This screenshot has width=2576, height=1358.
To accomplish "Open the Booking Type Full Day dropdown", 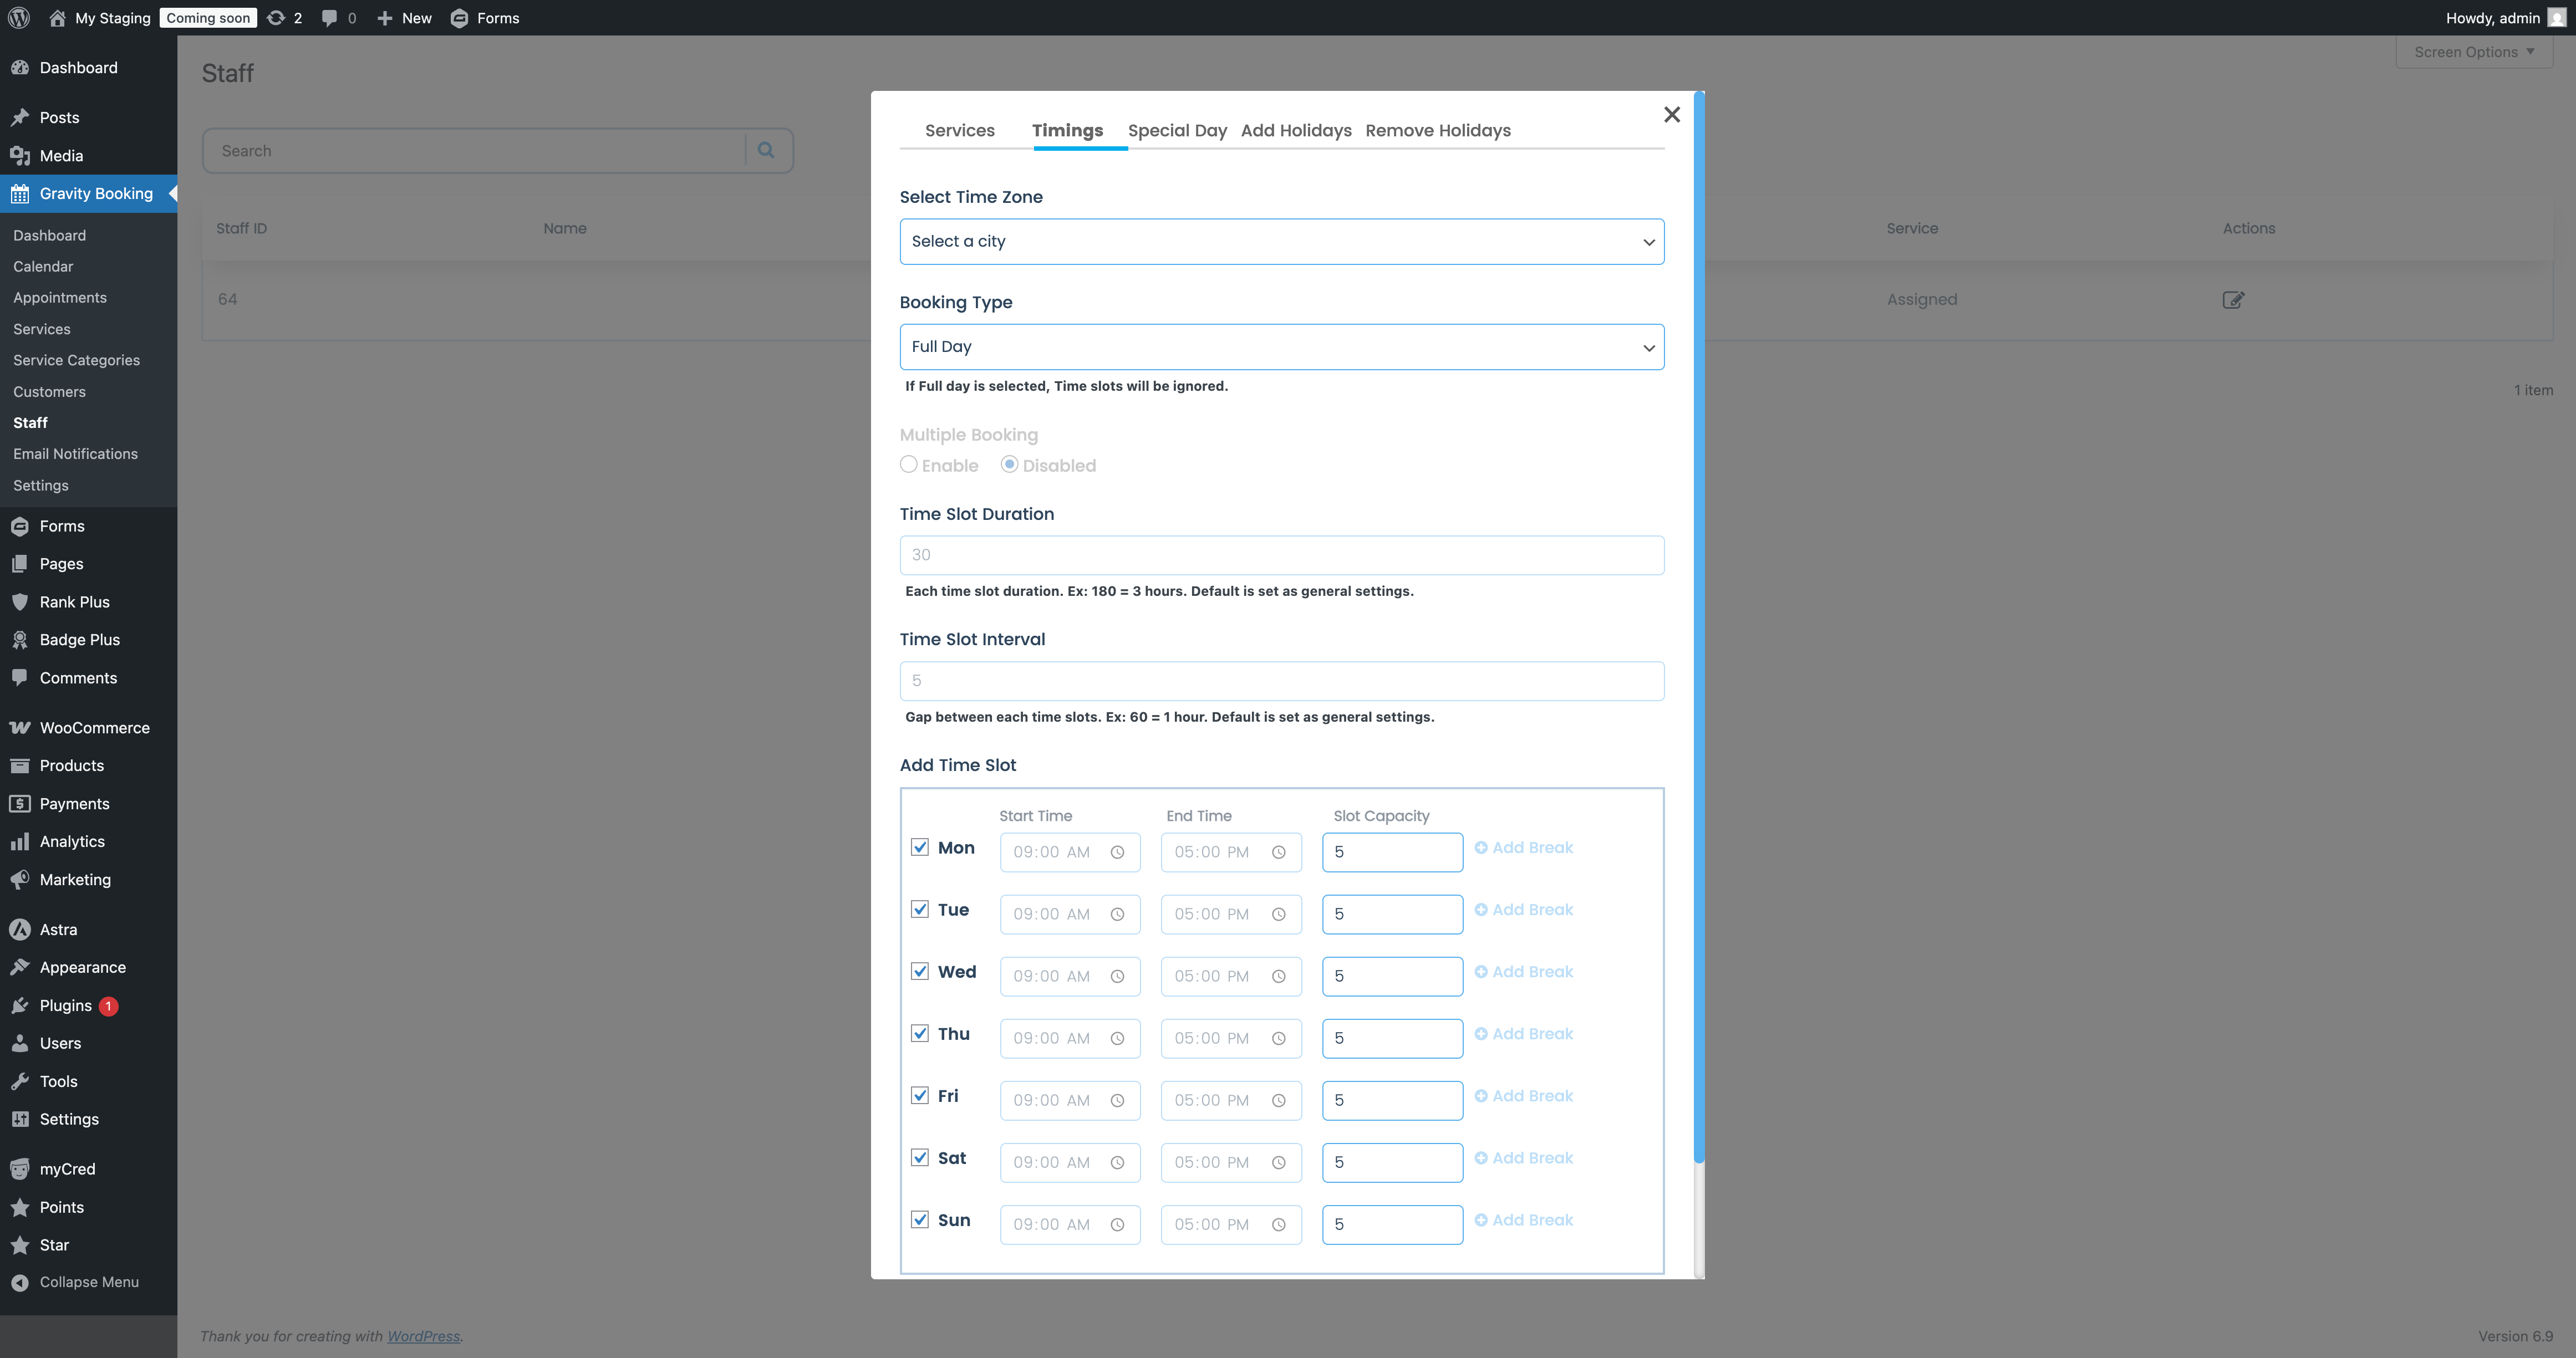I will click(1281, 347).
